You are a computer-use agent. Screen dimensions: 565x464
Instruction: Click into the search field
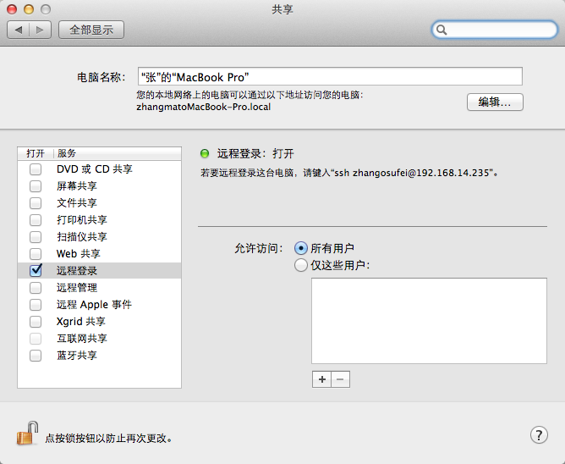pyautogui.click(x=494, y=30)
